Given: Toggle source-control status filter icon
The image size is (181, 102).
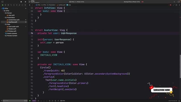Looking at the screenshot, I should pyautogui.click(x=26, y=101).
